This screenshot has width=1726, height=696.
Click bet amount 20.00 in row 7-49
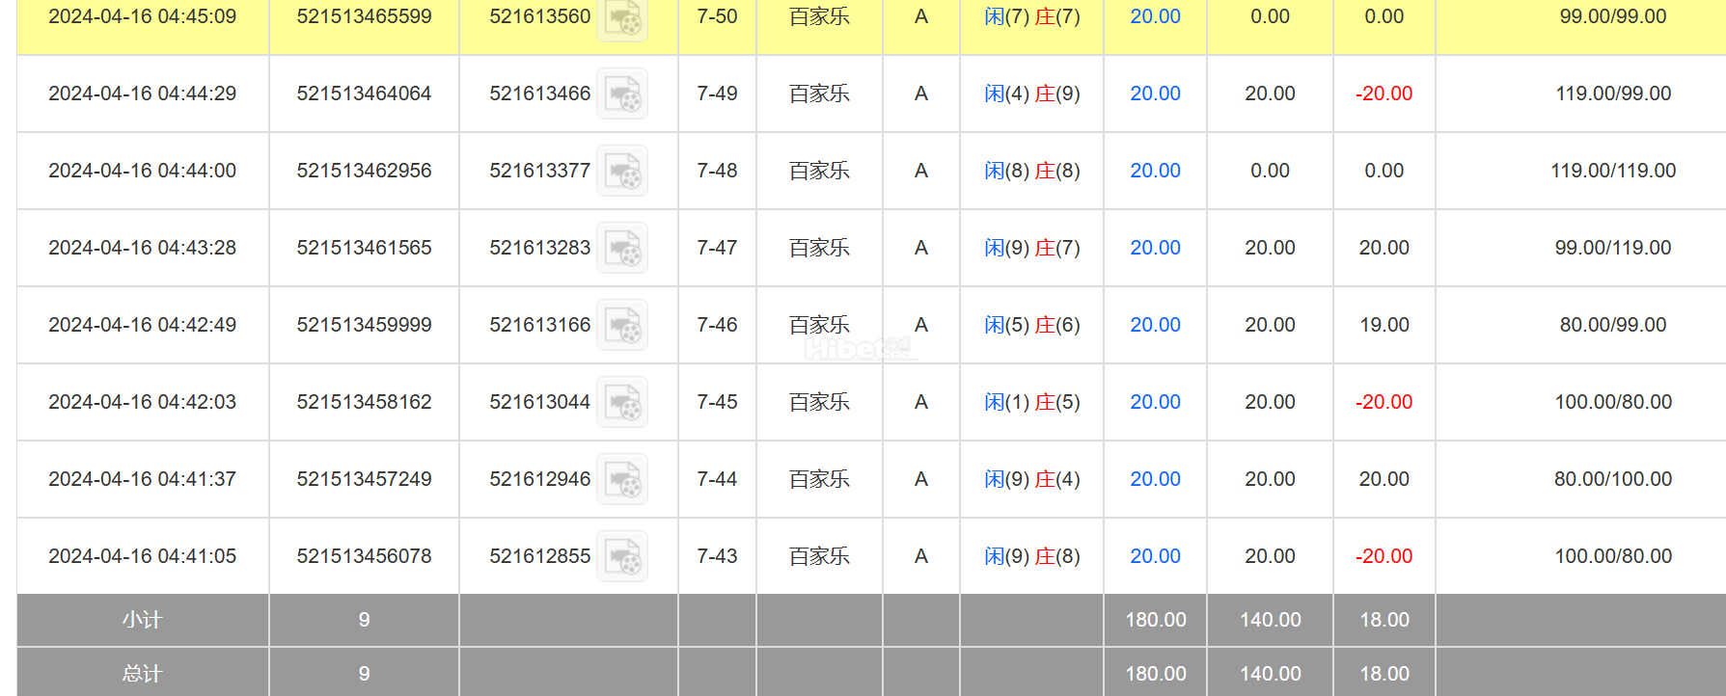click(x=1155, y=94)
